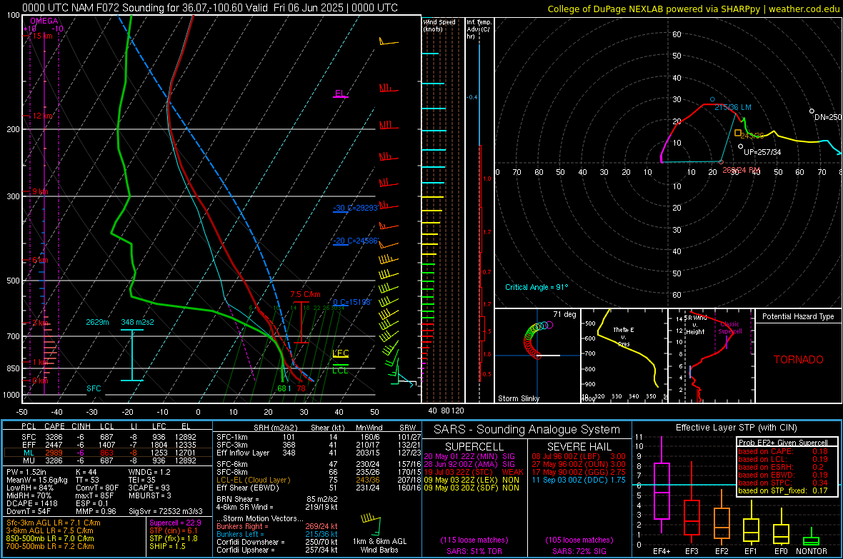
Task: Select the Eff Shear (EBWD) row
Action: coord(319,488)
